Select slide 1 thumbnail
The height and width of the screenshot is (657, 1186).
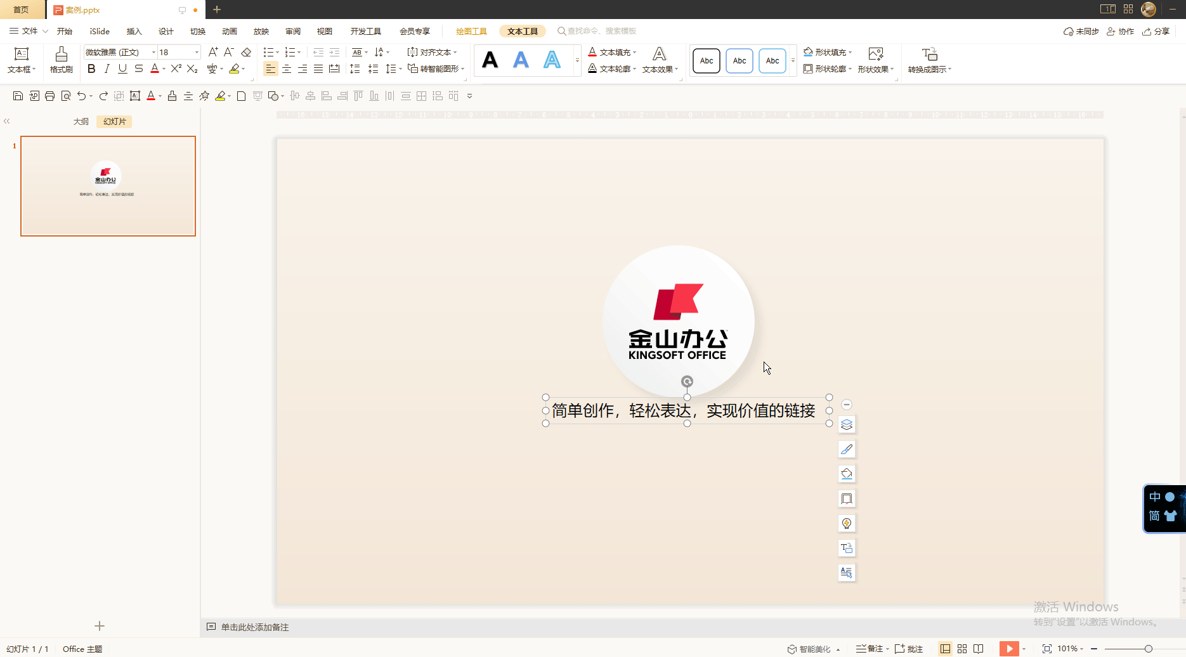tap(108, 186)
